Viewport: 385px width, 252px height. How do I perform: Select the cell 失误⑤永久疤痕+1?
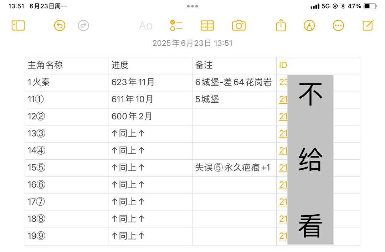click(235, 168)
